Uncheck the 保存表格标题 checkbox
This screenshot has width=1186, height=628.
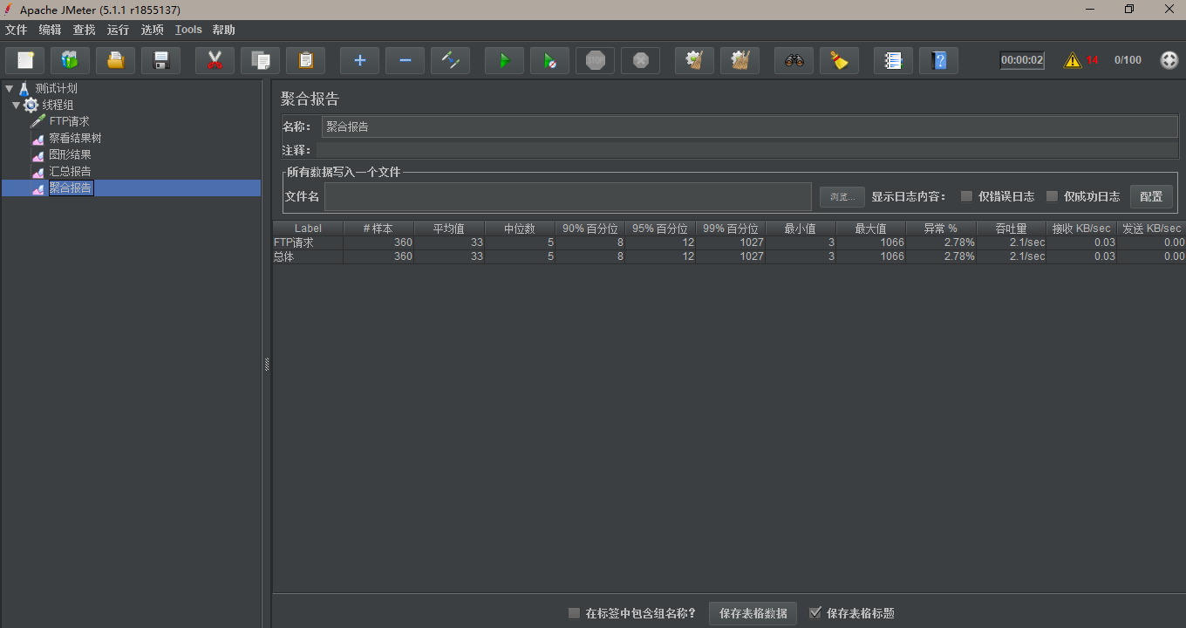click(815, 613)
